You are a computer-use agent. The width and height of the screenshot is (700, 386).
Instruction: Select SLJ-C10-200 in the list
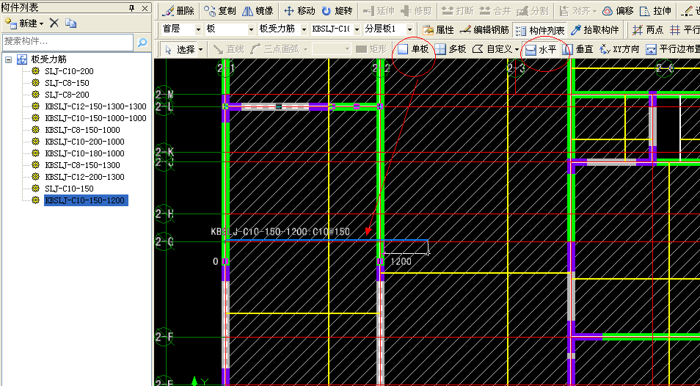coord(69,71)
